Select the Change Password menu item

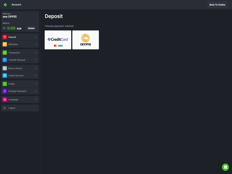click(20, 91)
